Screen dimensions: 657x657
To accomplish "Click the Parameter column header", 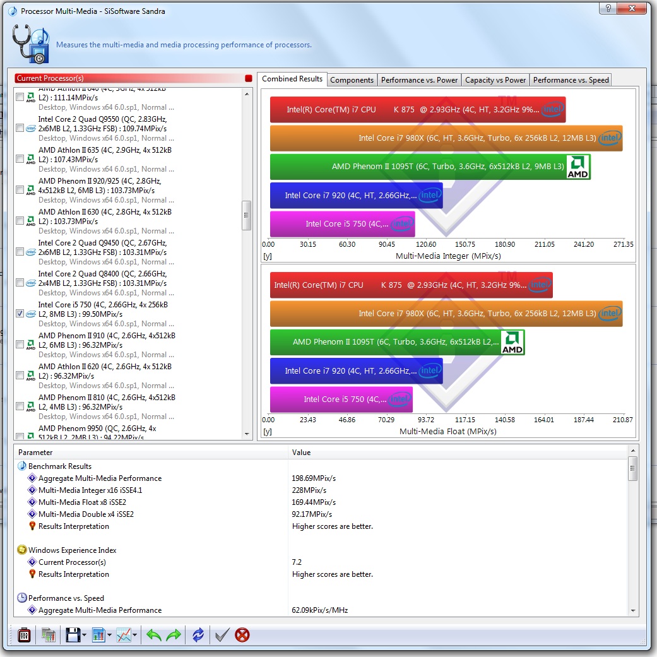I will click(x=151, y=452).
